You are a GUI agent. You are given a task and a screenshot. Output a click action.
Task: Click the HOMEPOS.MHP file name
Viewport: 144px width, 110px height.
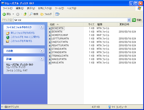click(x=60, y=35)
